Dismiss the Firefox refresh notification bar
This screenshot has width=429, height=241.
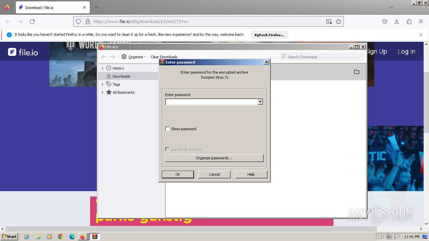(421, 34)
